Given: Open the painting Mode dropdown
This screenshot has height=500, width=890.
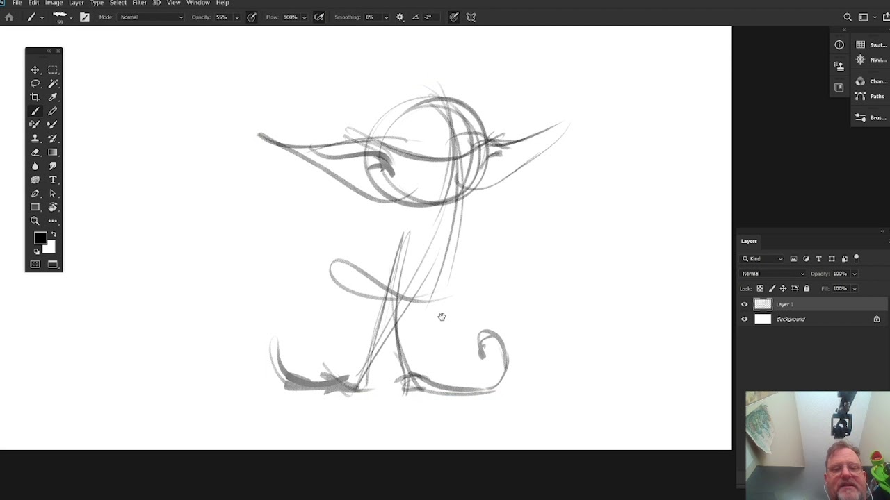Looking at the screenshot, I should 151,17.
